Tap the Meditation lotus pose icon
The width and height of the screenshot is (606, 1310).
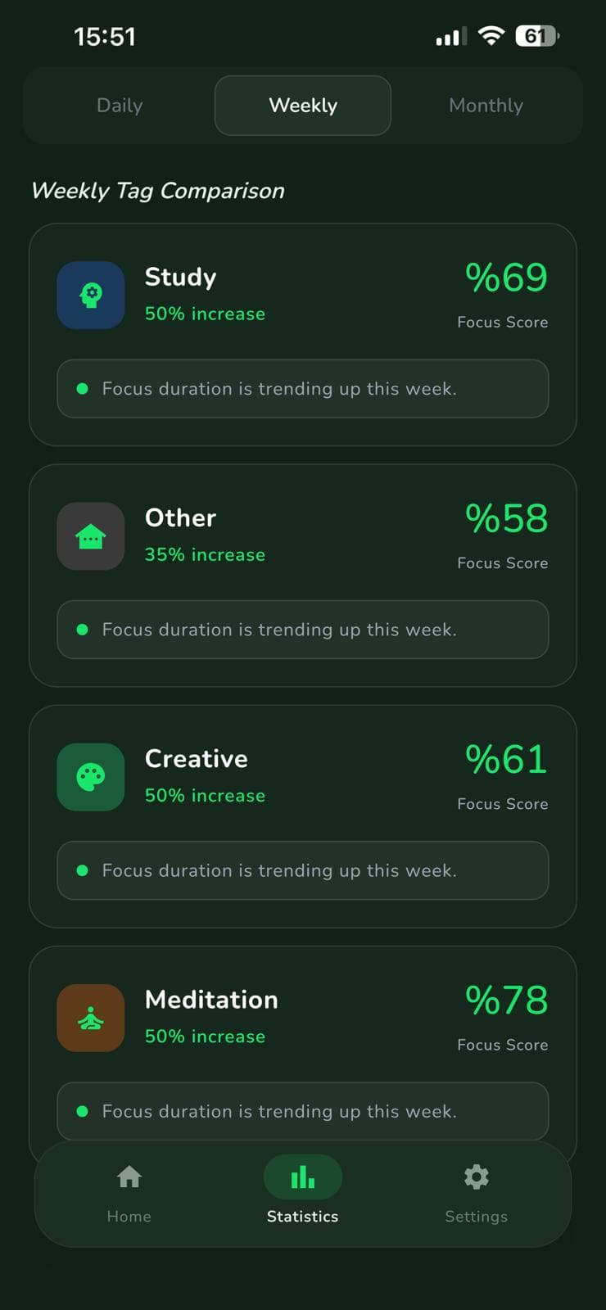[x=91, y=1018]
